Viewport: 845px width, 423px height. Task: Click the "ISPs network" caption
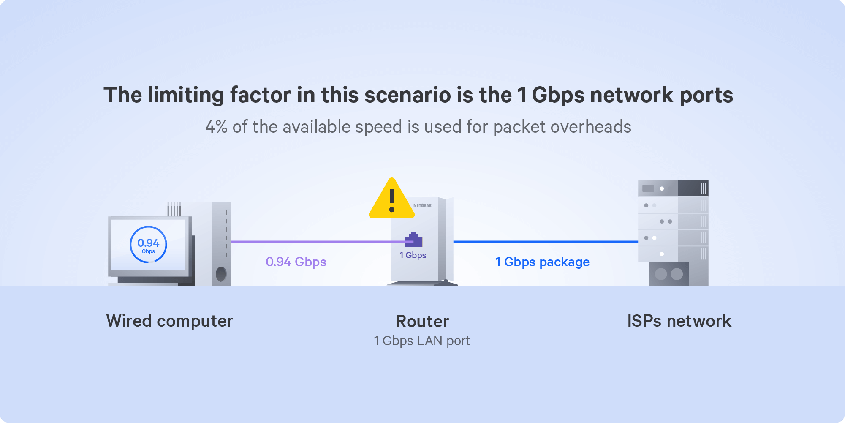pos(679,321)
